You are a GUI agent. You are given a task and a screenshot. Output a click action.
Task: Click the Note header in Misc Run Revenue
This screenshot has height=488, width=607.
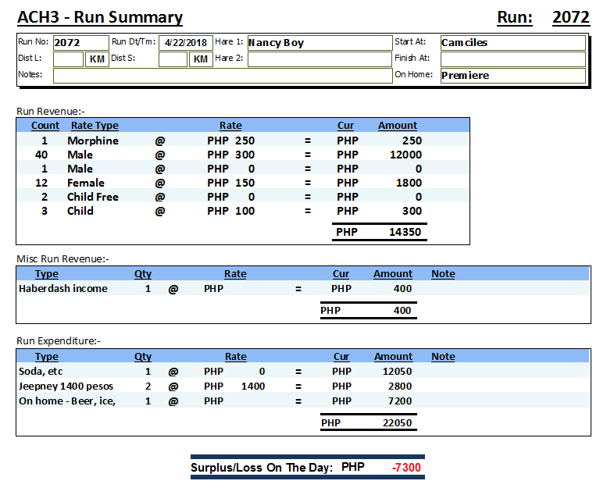point(443,274)
